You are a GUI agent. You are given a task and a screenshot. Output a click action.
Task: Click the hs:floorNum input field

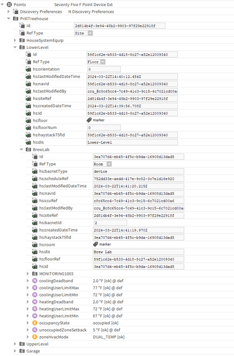pyautogui.click(x=104, y=128)
